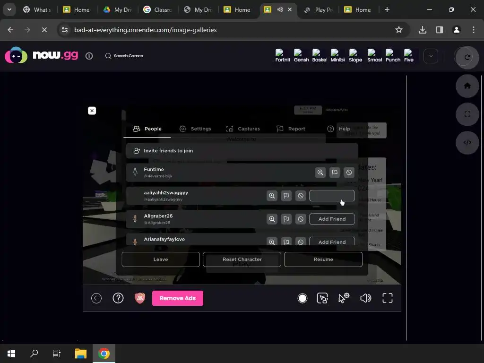Toggle the record circle button
This screenshot has height=363, width=484.
(302, 298)
